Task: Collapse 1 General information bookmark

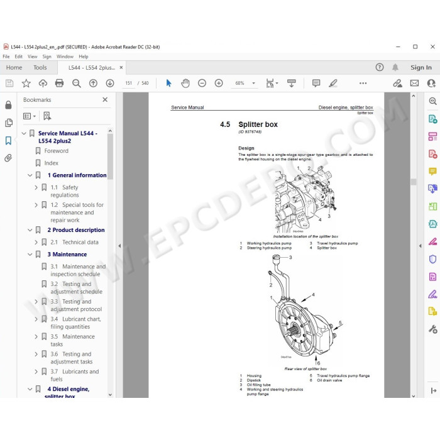Action: [30, 175]
